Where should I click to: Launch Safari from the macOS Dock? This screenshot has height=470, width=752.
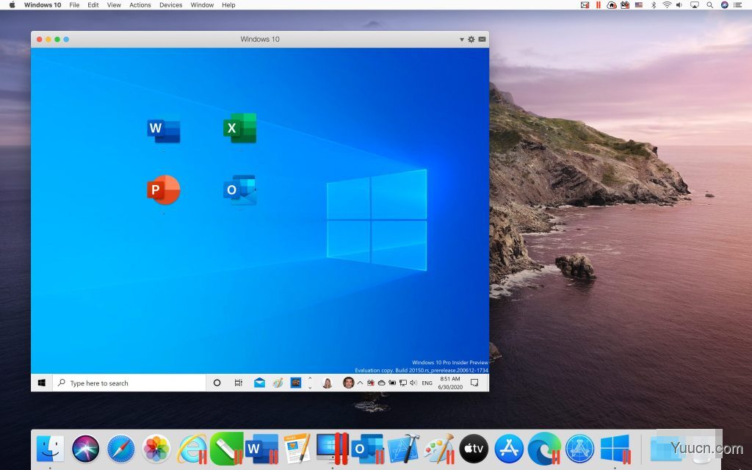(120, 448)
